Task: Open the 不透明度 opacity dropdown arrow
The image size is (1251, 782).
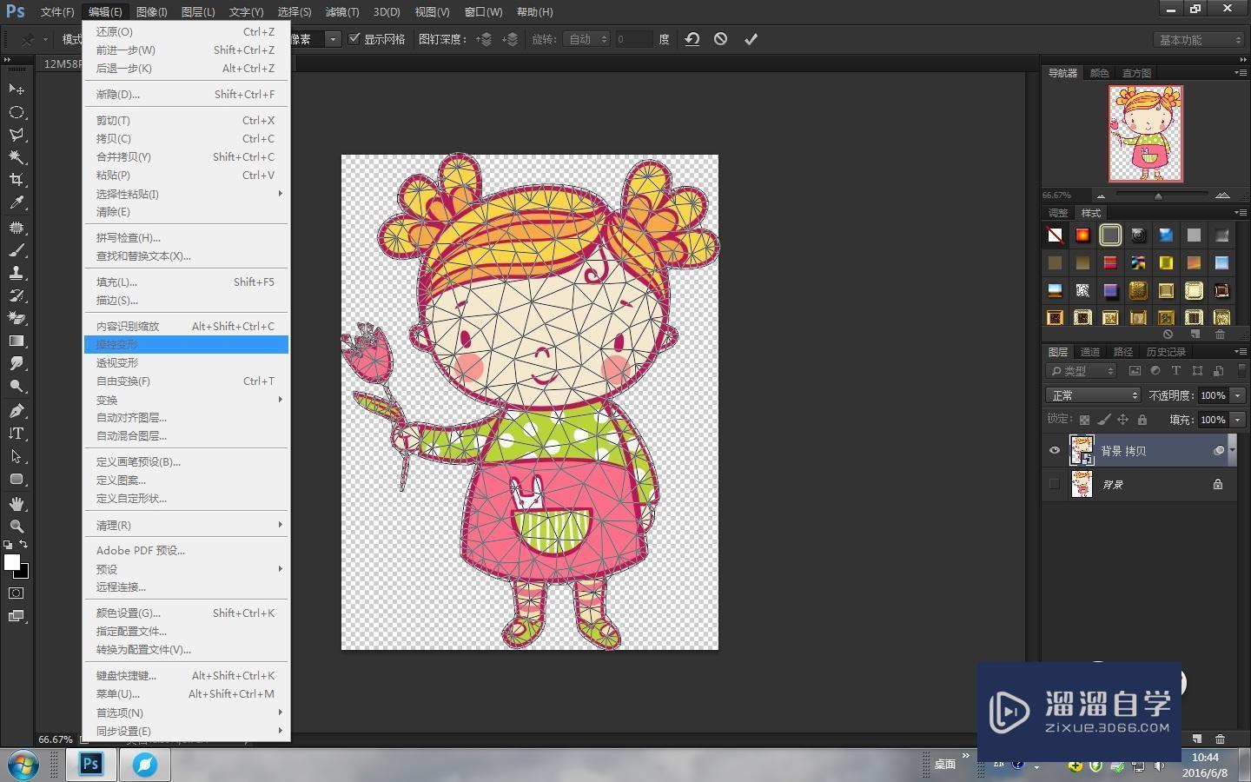Action: (1238, 395)
